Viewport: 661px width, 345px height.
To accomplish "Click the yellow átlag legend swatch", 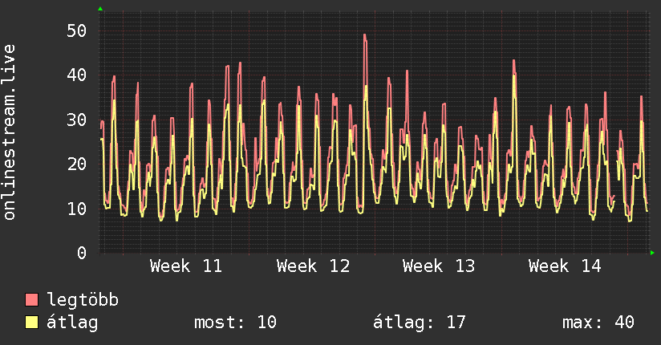I will (31, 323).
